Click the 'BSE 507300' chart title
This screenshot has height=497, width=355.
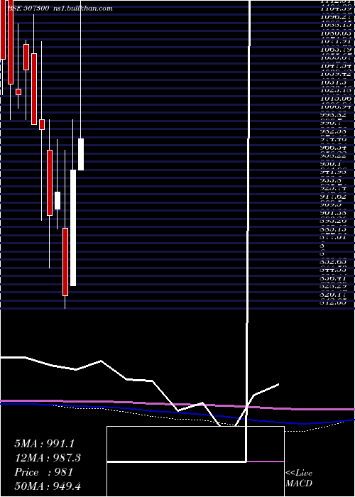coord(28,9)
